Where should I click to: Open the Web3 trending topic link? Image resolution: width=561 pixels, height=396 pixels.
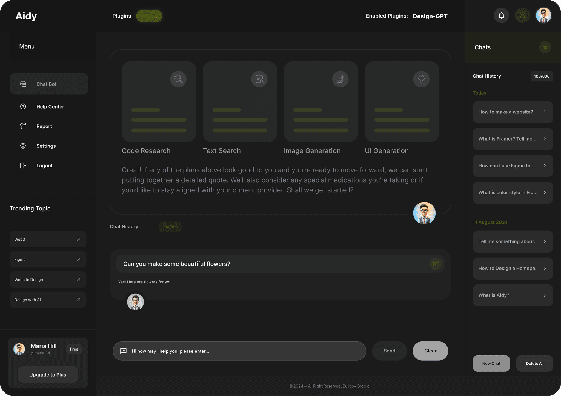coord(48,239)
